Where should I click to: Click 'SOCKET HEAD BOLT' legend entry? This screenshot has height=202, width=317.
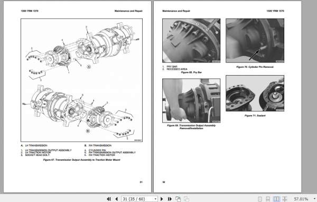(37, 155)
